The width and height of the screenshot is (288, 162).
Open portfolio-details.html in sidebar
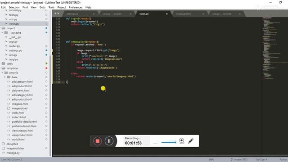tap(24, 121)
